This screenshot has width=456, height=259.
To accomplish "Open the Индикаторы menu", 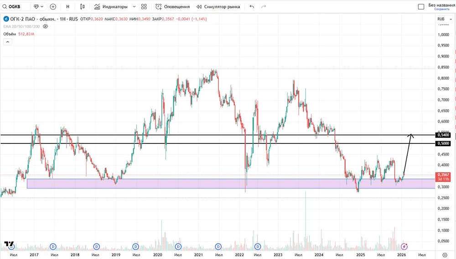I will (111, 7).
